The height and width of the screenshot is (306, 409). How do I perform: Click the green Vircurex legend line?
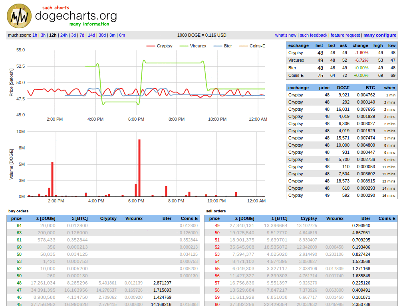tap(184, 46)
